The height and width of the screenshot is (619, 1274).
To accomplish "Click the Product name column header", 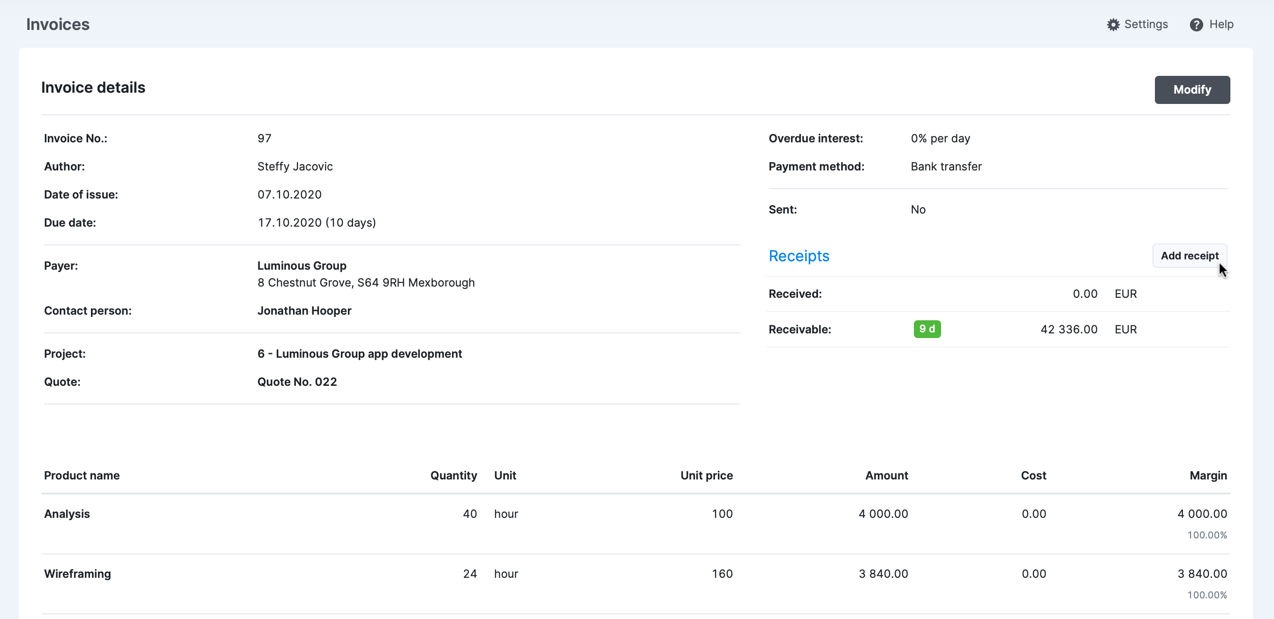I will click(82, 475).
